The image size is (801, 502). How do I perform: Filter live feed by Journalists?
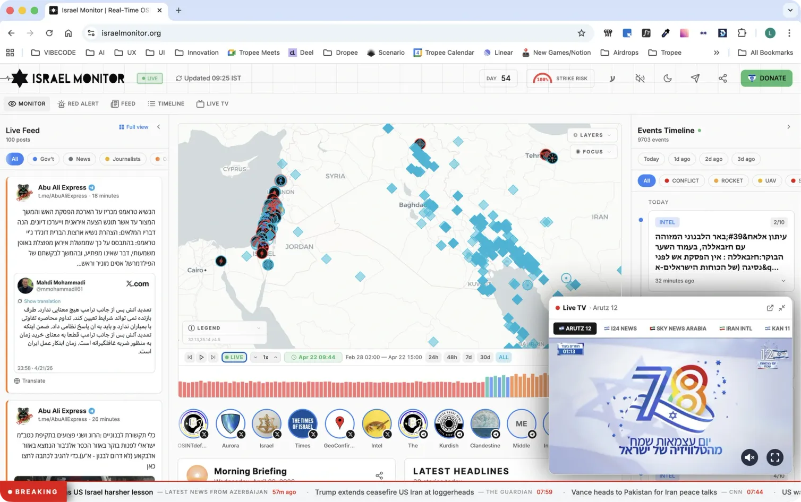coord(123,159)
